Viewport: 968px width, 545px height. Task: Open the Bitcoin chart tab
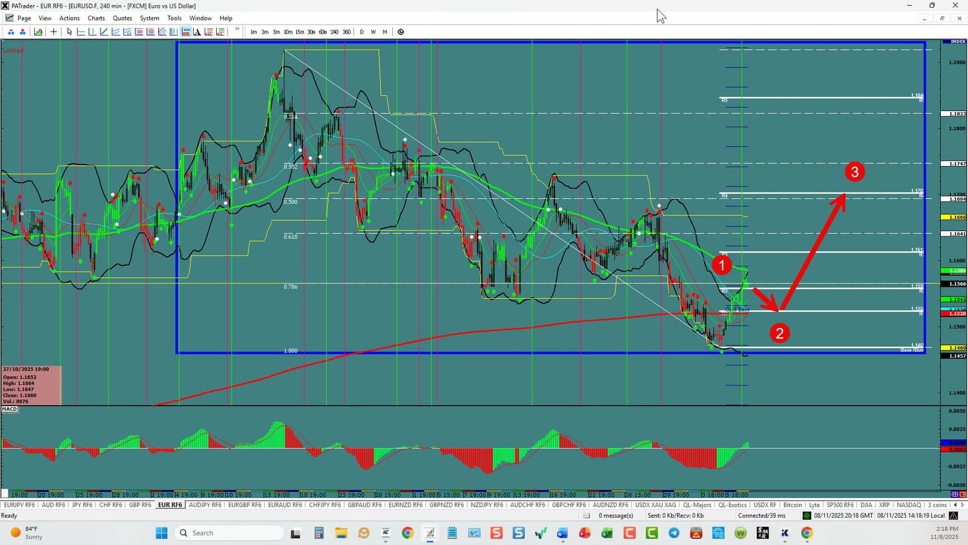coord(792,505)
